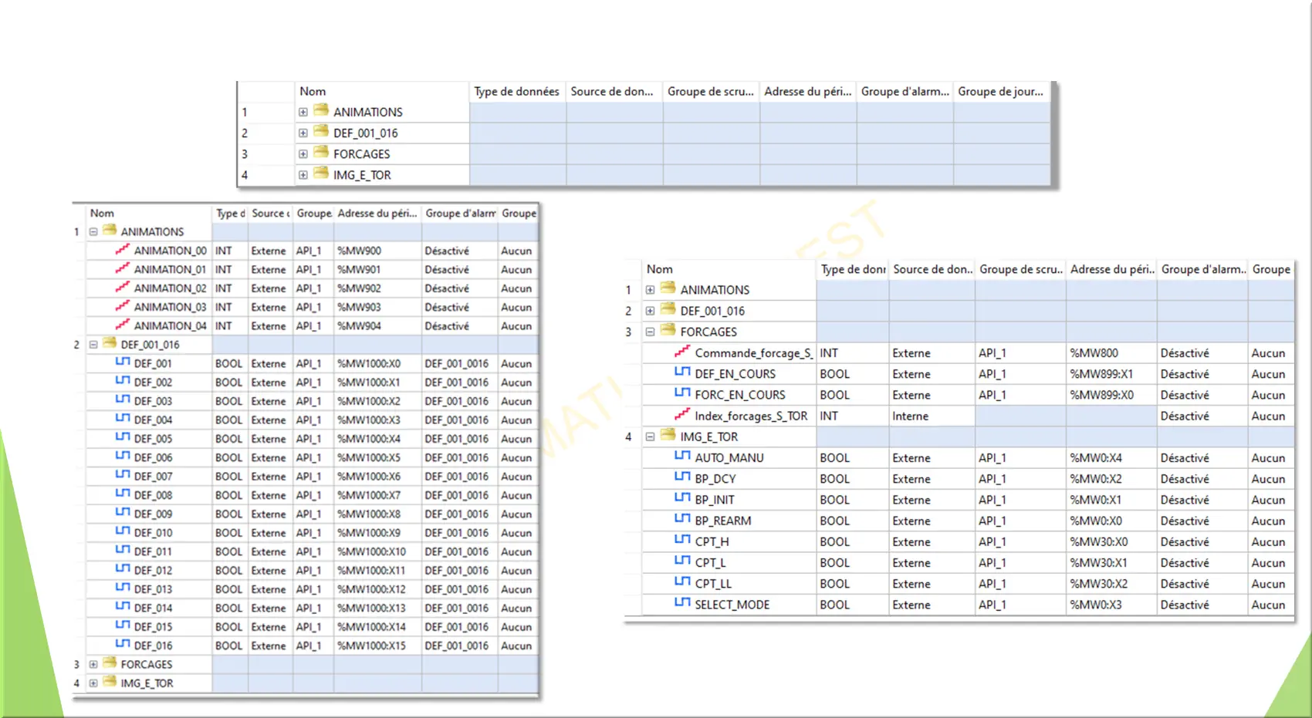Select the DEF_008 variable name
Screen dimensions: 1312x718
(x=153, y=495)
